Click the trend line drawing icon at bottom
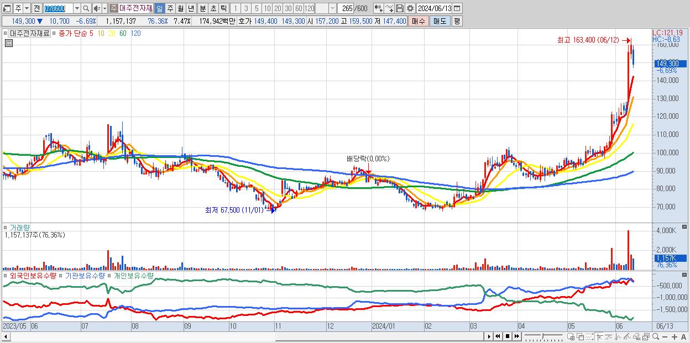 (x=608, y=337)
